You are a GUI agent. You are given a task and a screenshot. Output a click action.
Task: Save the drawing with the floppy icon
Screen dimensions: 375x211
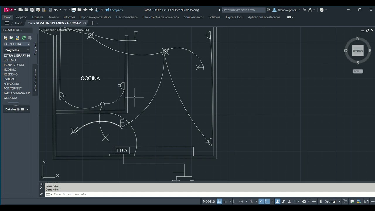tap(32, 10)
